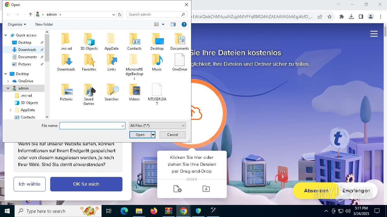Image resolution: width=387 pixels, height=217 pixels.
Task: Select the NTUSER.DAT file
Action: coord(157,95)
